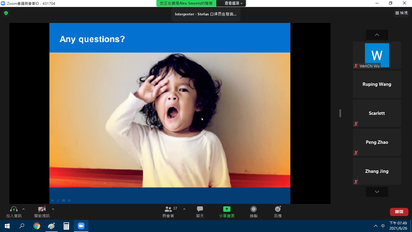
Task: Open the Participants panel icon
Action: (x=168, y=209)
